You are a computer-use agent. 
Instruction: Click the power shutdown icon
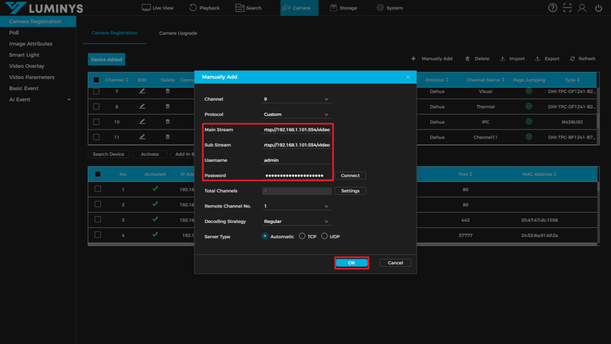pos(598,8)
